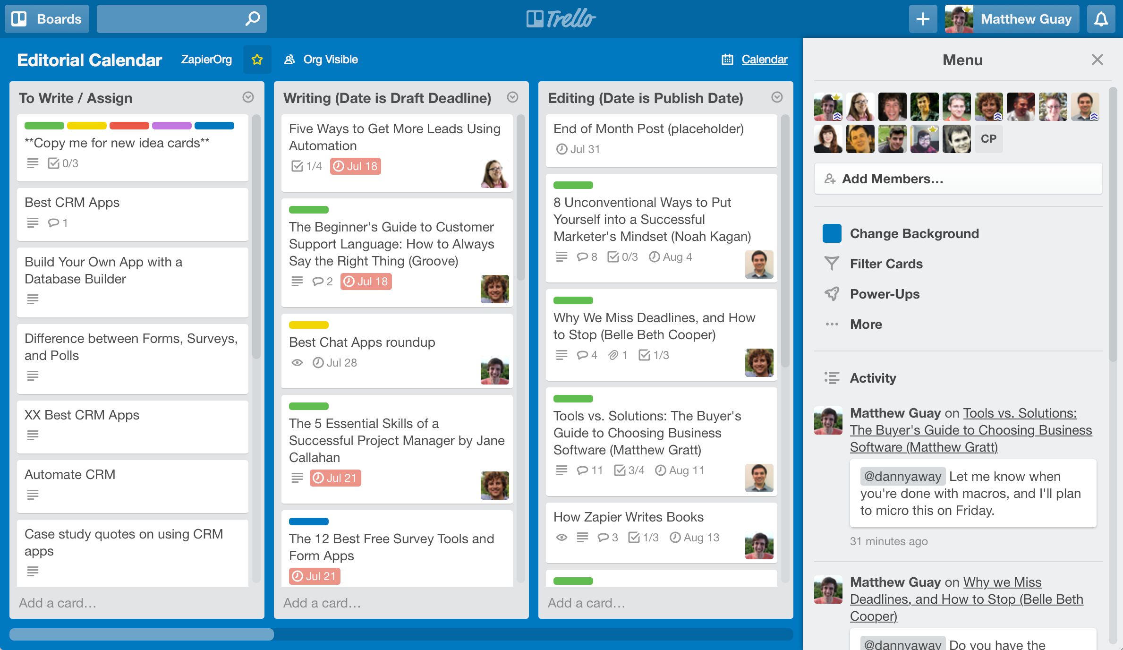Toggle star to favorite Editorial Calendar board

click(x=257, y=60)
